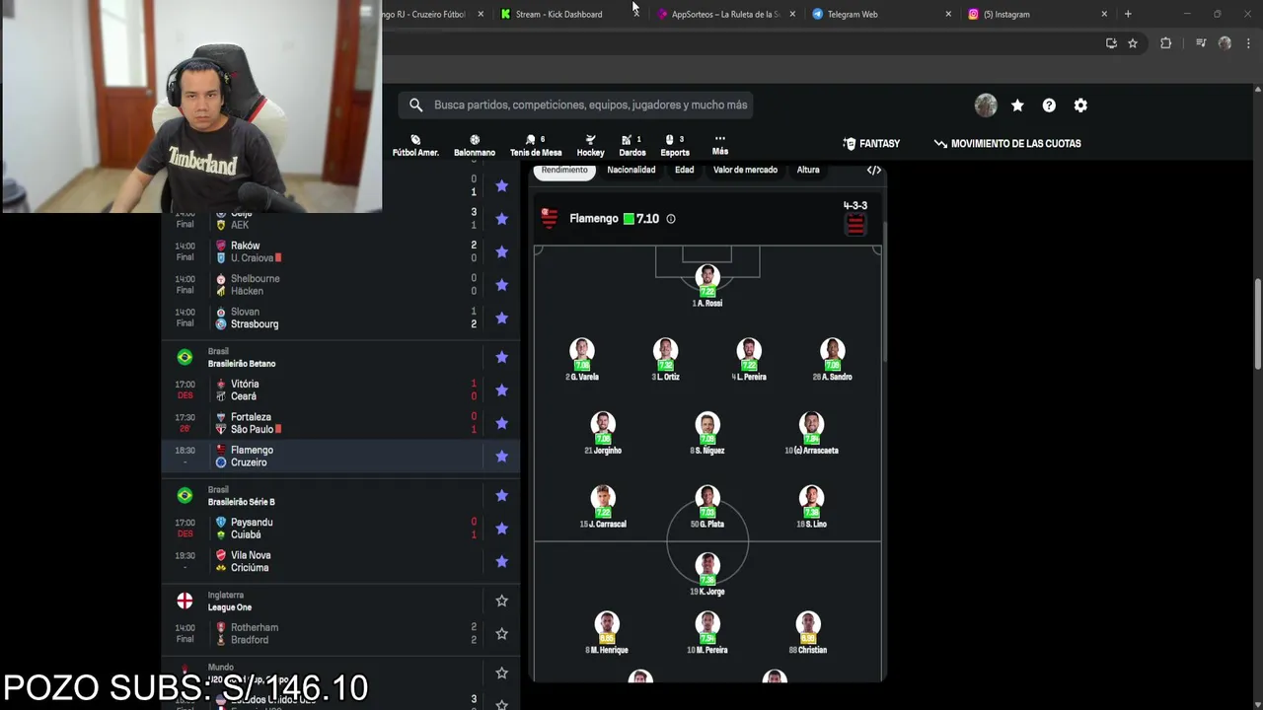1263x710 pixels.
Task: Click install app icon in address bar
Action: [1111, 43]
